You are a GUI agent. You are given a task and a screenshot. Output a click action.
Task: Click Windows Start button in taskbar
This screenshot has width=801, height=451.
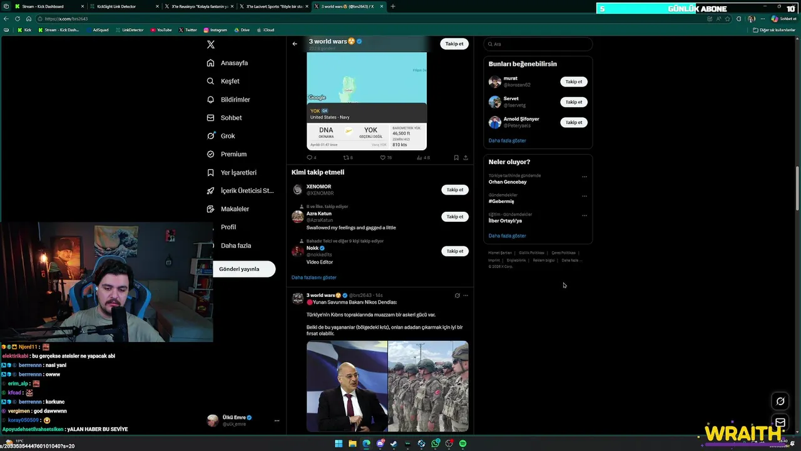pos(339,443)
